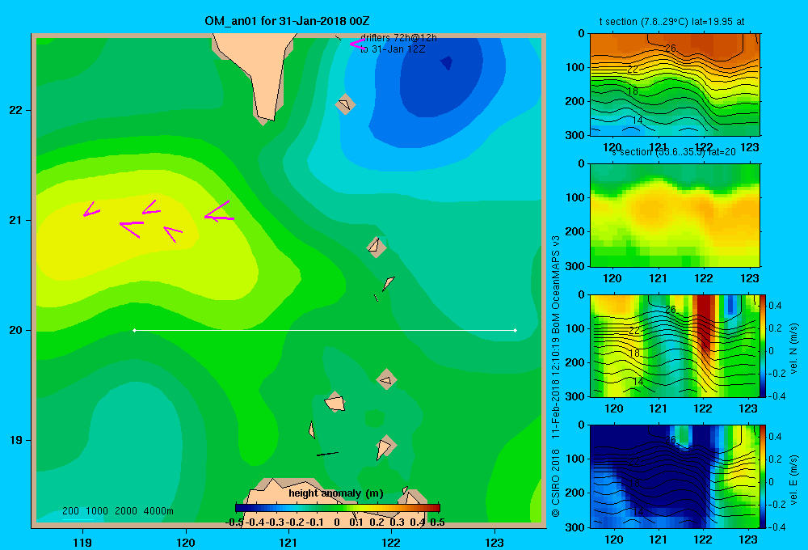This screenshot has width=808, height=550.
Task: Open the temperature section plot panel
Action: point(675,85)
